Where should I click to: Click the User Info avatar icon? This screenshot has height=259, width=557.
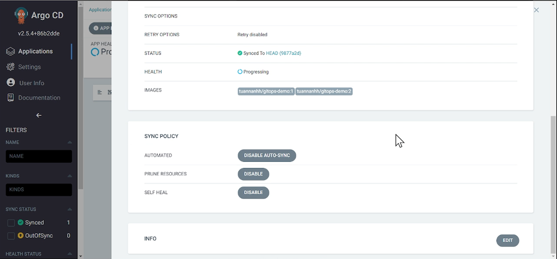tap(11, 83)
